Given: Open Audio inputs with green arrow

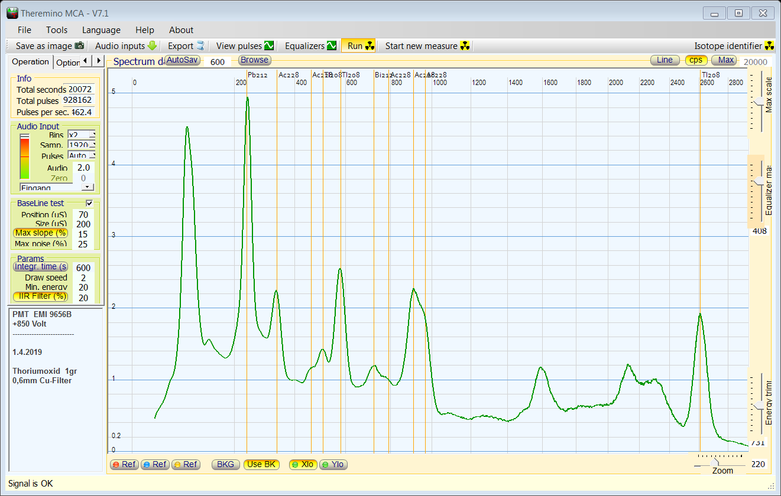Looking at the screenshot, I should click(x=126, y=46).
